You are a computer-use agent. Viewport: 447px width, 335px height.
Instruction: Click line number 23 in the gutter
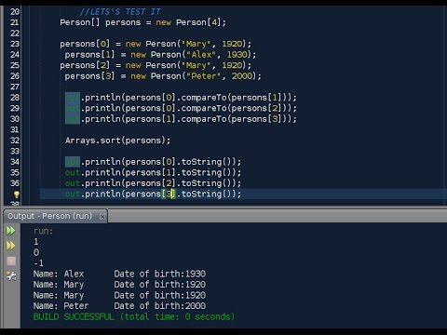coord(15,44)
